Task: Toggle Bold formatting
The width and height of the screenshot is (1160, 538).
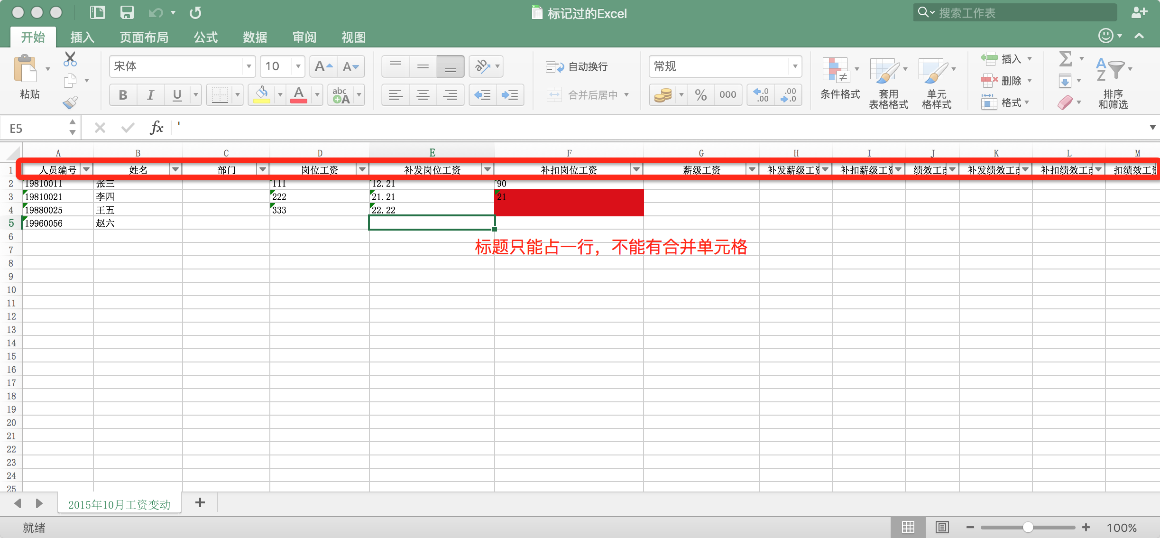Action: click(x=123, y=95)
